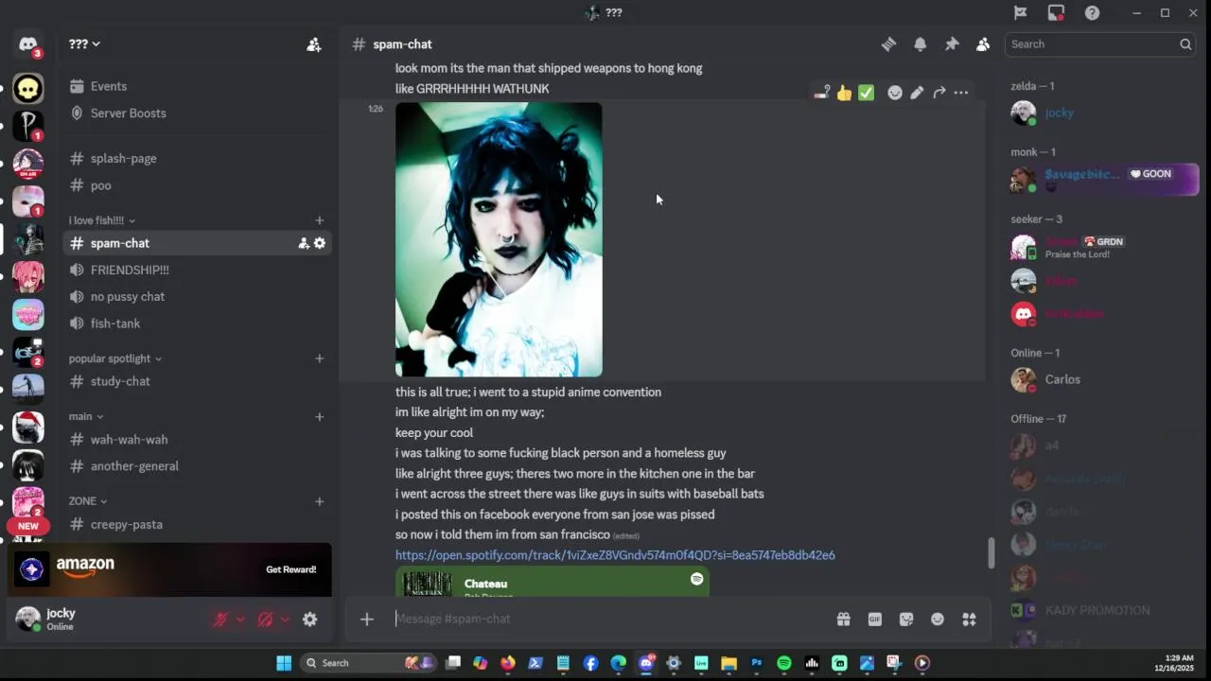The height and width of the screenshot is (681, 1211).
Task: Open the add reaction picker
Action: (895, 93)
